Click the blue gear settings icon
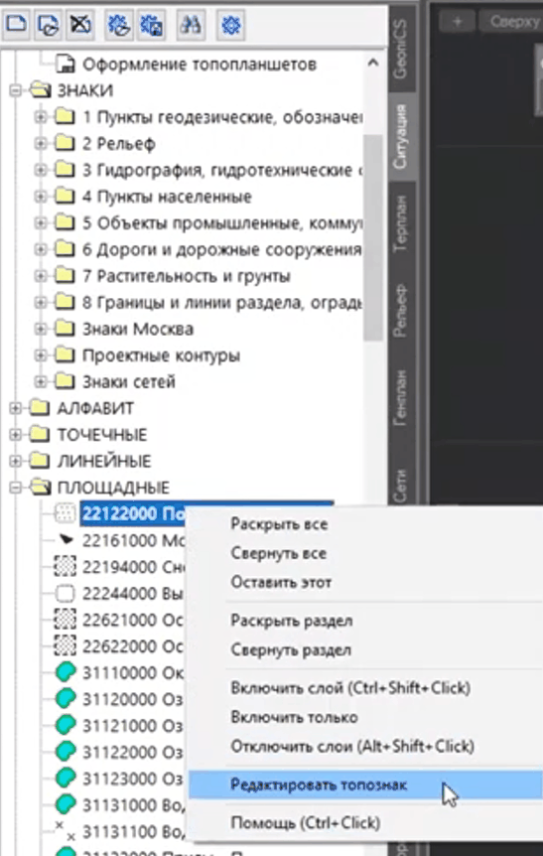The image size is (543, 856). [x=231, y=25]
